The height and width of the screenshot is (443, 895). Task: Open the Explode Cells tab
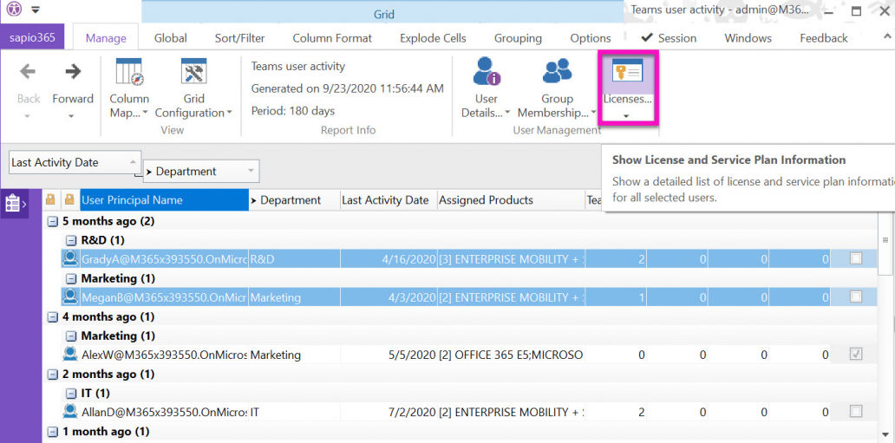(x=434, y=38)
